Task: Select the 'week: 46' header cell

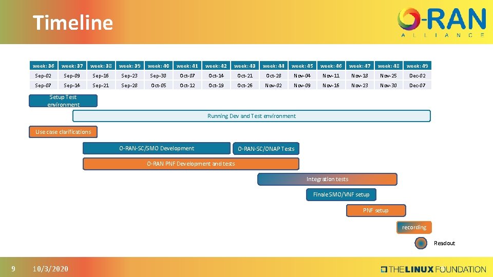Action: click(331, 66)
